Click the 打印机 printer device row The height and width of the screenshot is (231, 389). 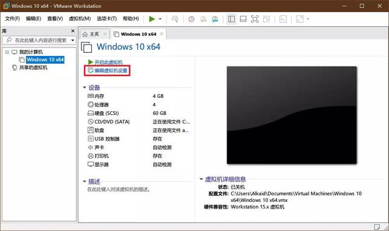click(139, 156)
